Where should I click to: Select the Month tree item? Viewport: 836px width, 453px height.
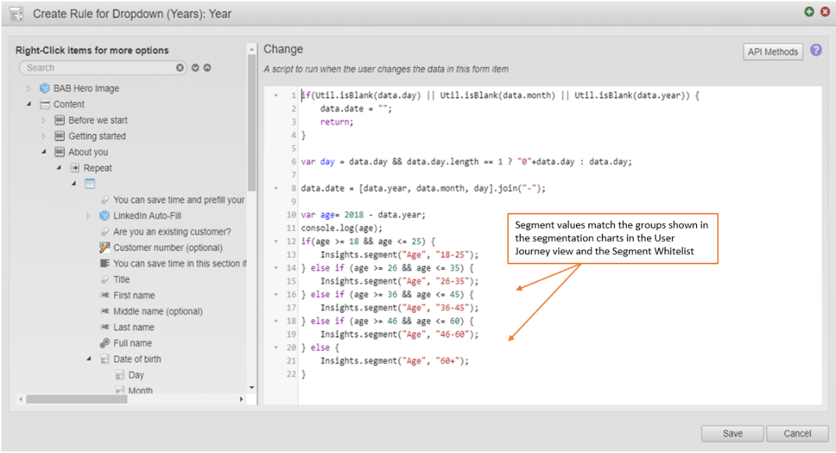click(137, 389)
